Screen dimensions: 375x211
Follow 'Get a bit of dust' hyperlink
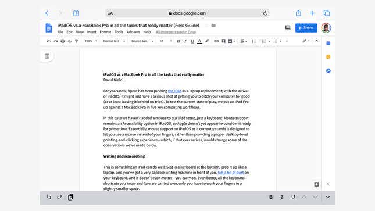[231, 173]
